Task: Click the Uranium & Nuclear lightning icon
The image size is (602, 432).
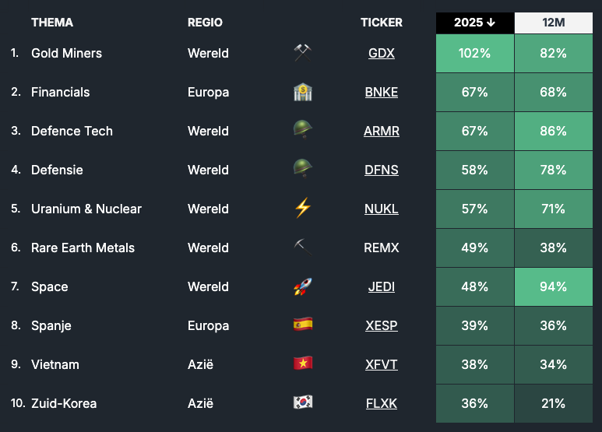Action: [x=302, y=209]
